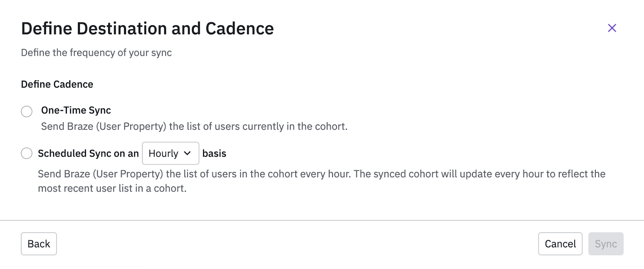The height and width of the screenshot is (269, 644).
Task: Click the word "basis" after the dropdown
Action: click(x=214, y=154)
